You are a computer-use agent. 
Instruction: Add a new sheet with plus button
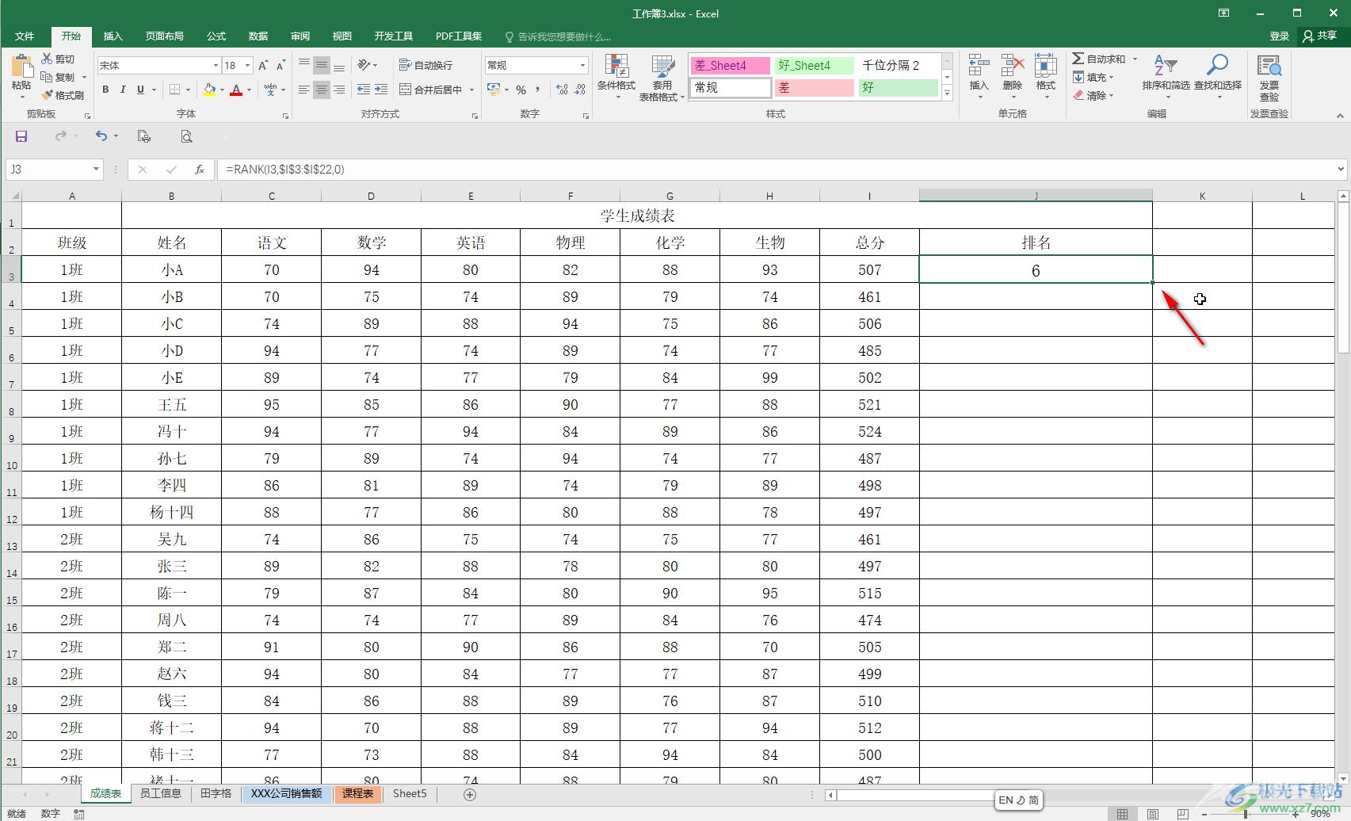point(470,794)
